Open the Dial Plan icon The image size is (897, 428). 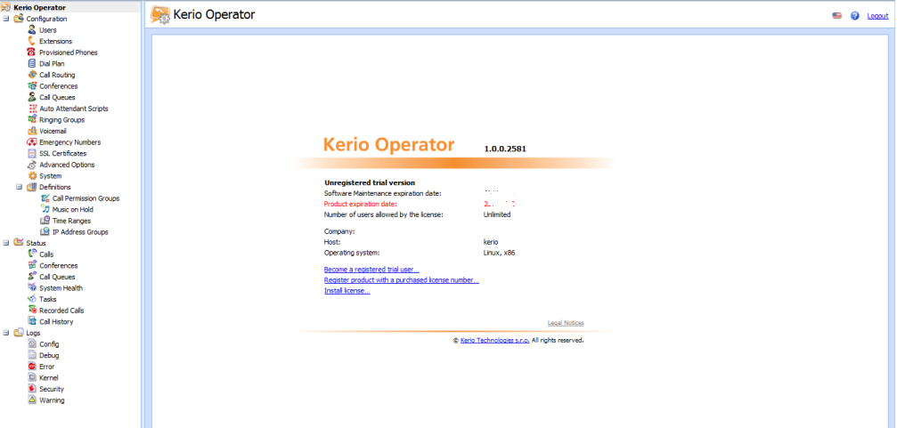click(x=33, y=63)
